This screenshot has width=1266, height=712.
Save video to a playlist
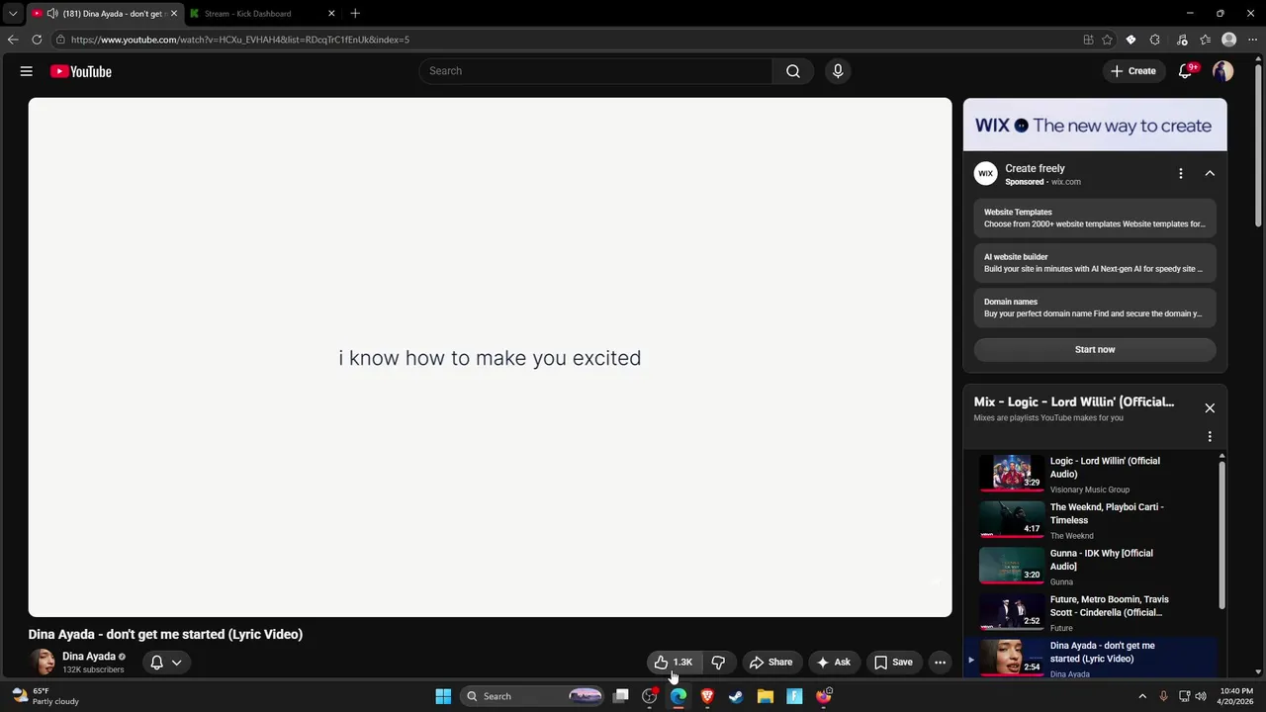893,663
